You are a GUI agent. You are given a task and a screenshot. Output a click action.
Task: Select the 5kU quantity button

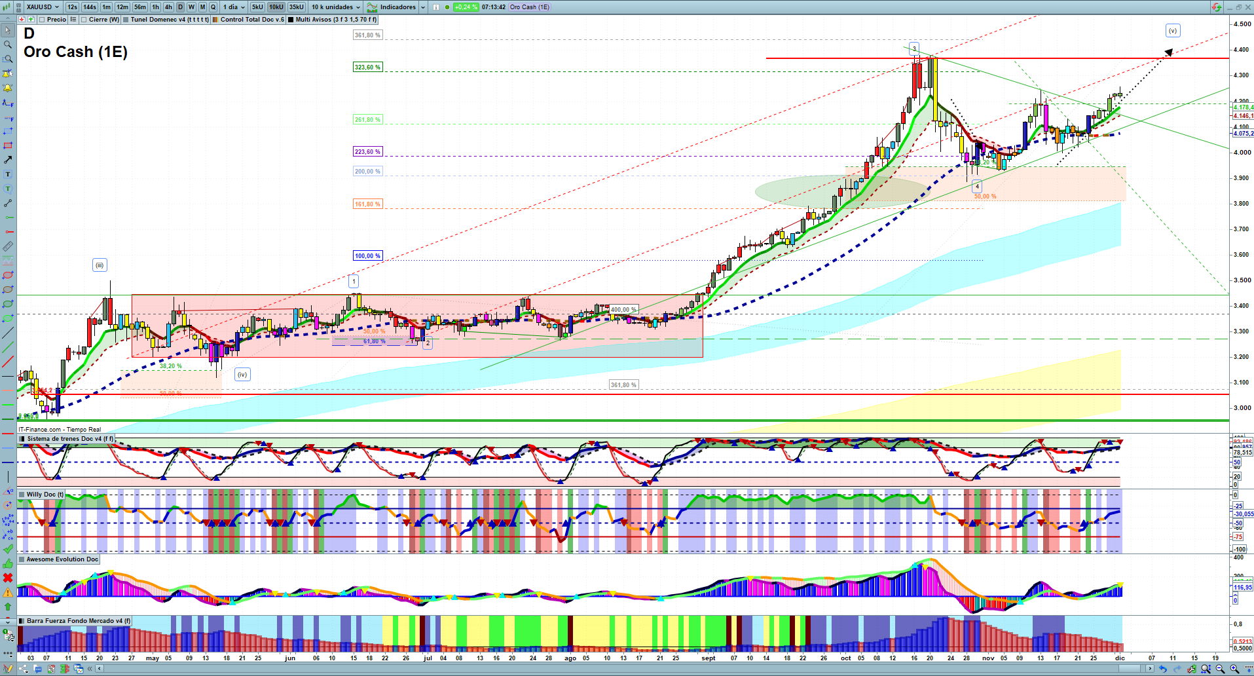[x=257, y=7]
